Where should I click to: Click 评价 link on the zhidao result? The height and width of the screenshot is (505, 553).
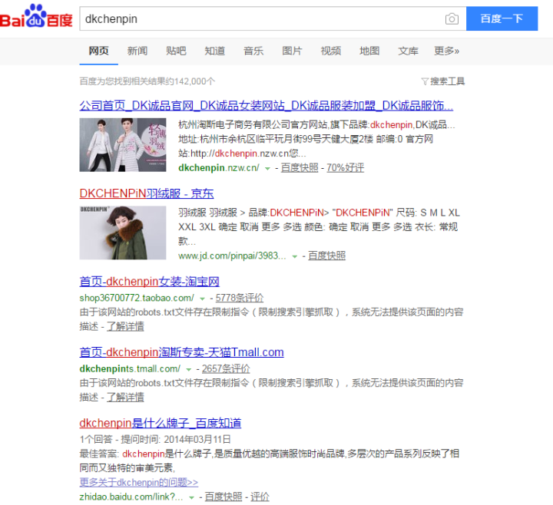260,497
